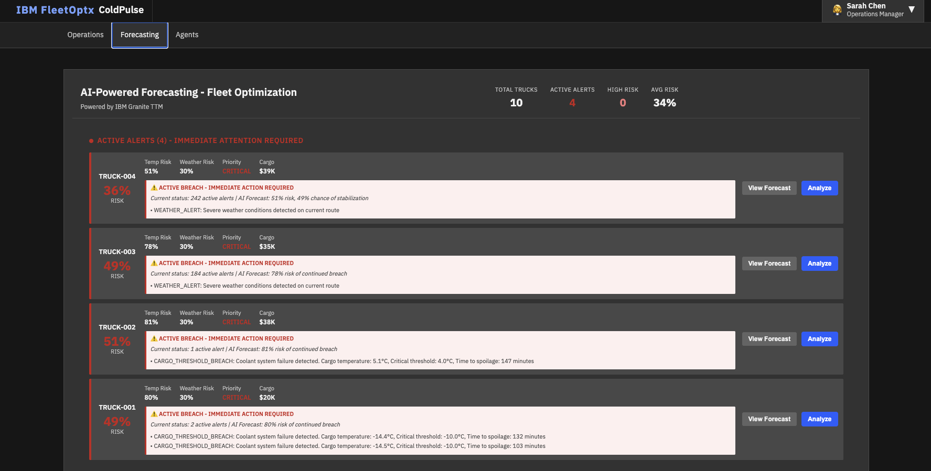The width and height of the screenshot is (931, 471).
Task: Click TRUCK-004 CRITICAL priority label
Action: coord(237,171)
